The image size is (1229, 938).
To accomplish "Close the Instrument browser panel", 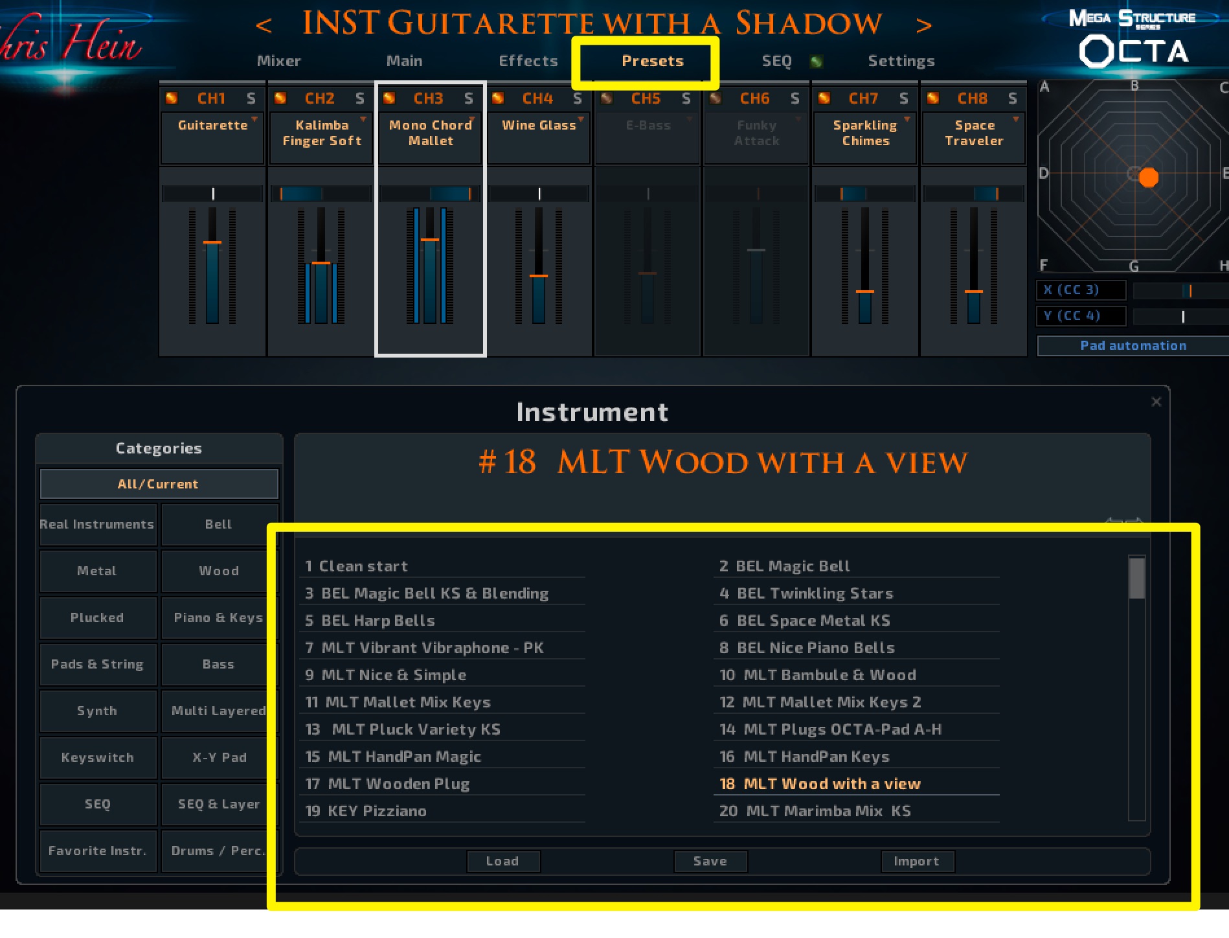I will pyautogui.click(x=1156, y=402).
